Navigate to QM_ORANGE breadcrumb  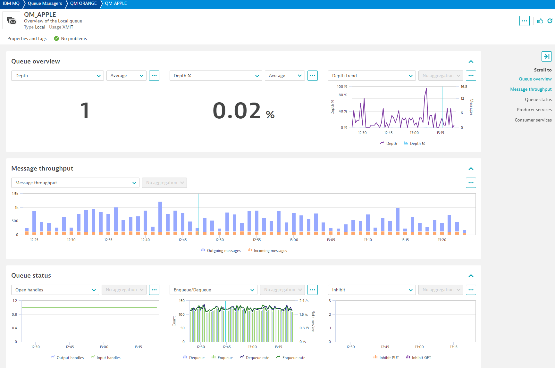click(x=83, y=3)
